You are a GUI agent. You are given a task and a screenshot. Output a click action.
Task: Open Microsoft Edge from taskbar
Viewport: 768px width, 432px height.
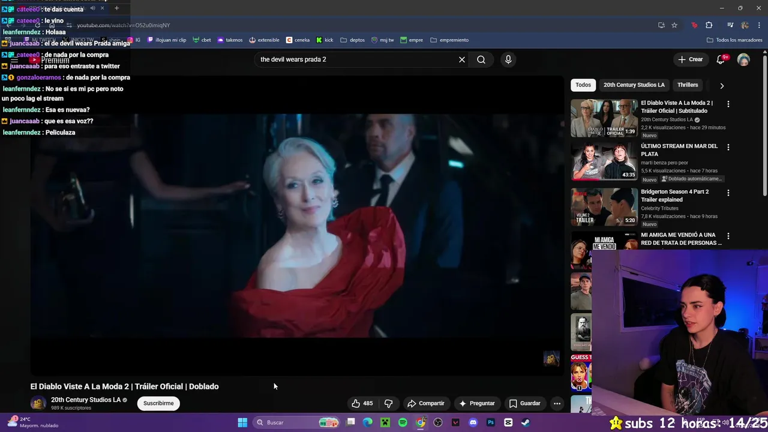coord(368,422)
